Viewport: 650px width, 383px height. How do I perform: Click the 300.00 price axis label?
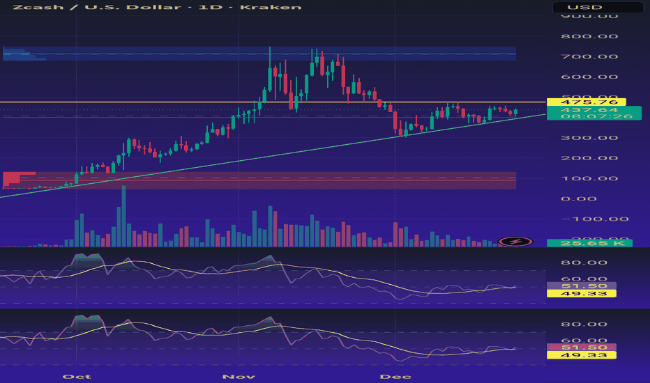coord(586,138)
